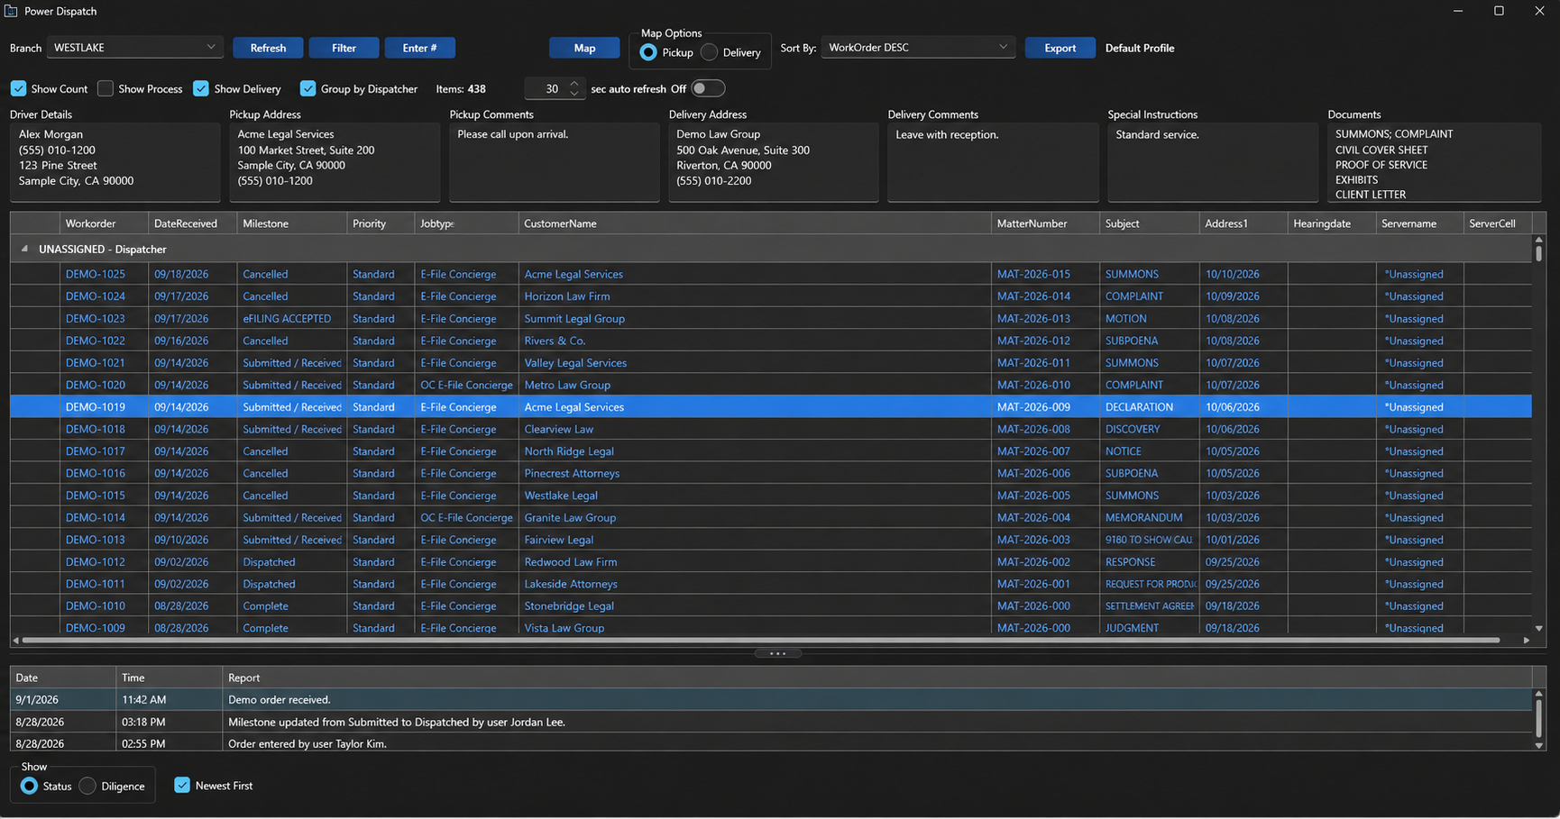Click the Export button
Viewport: 1560px width, 819px height.
point(1060,48)
